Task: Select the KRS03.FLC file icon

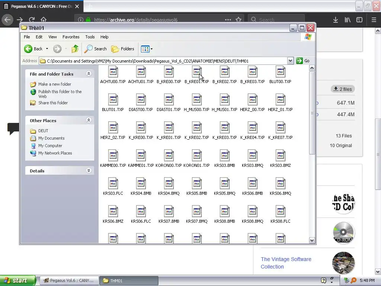Action: [113, 184]
